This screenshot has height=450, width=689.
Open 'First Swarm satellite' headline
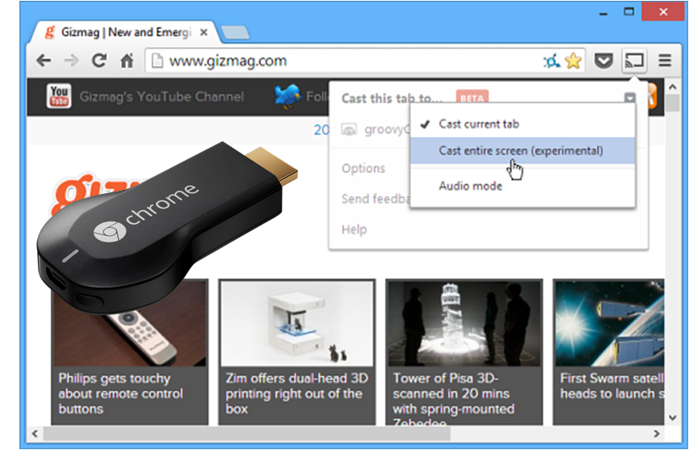[612, 386]
